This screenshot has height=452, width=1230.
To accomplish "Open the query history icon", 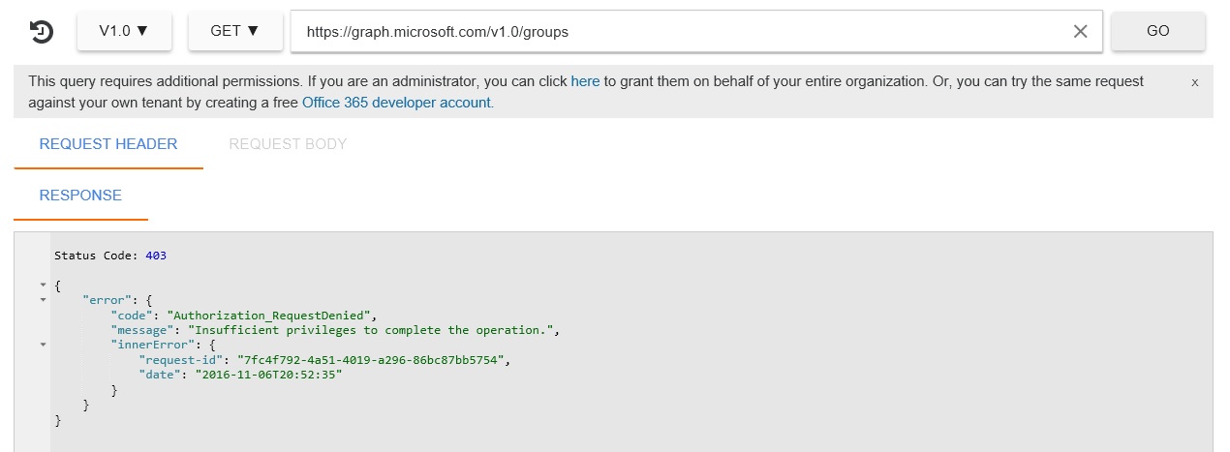I will 42,32.
